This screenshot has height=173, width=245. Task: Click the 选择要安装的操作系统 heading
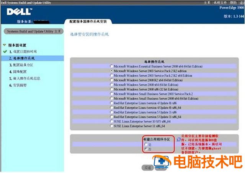pos(89,34)
